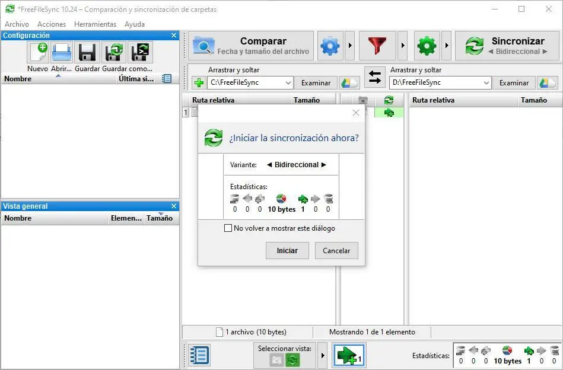Open synchronization settings green gear

[427, 46]
